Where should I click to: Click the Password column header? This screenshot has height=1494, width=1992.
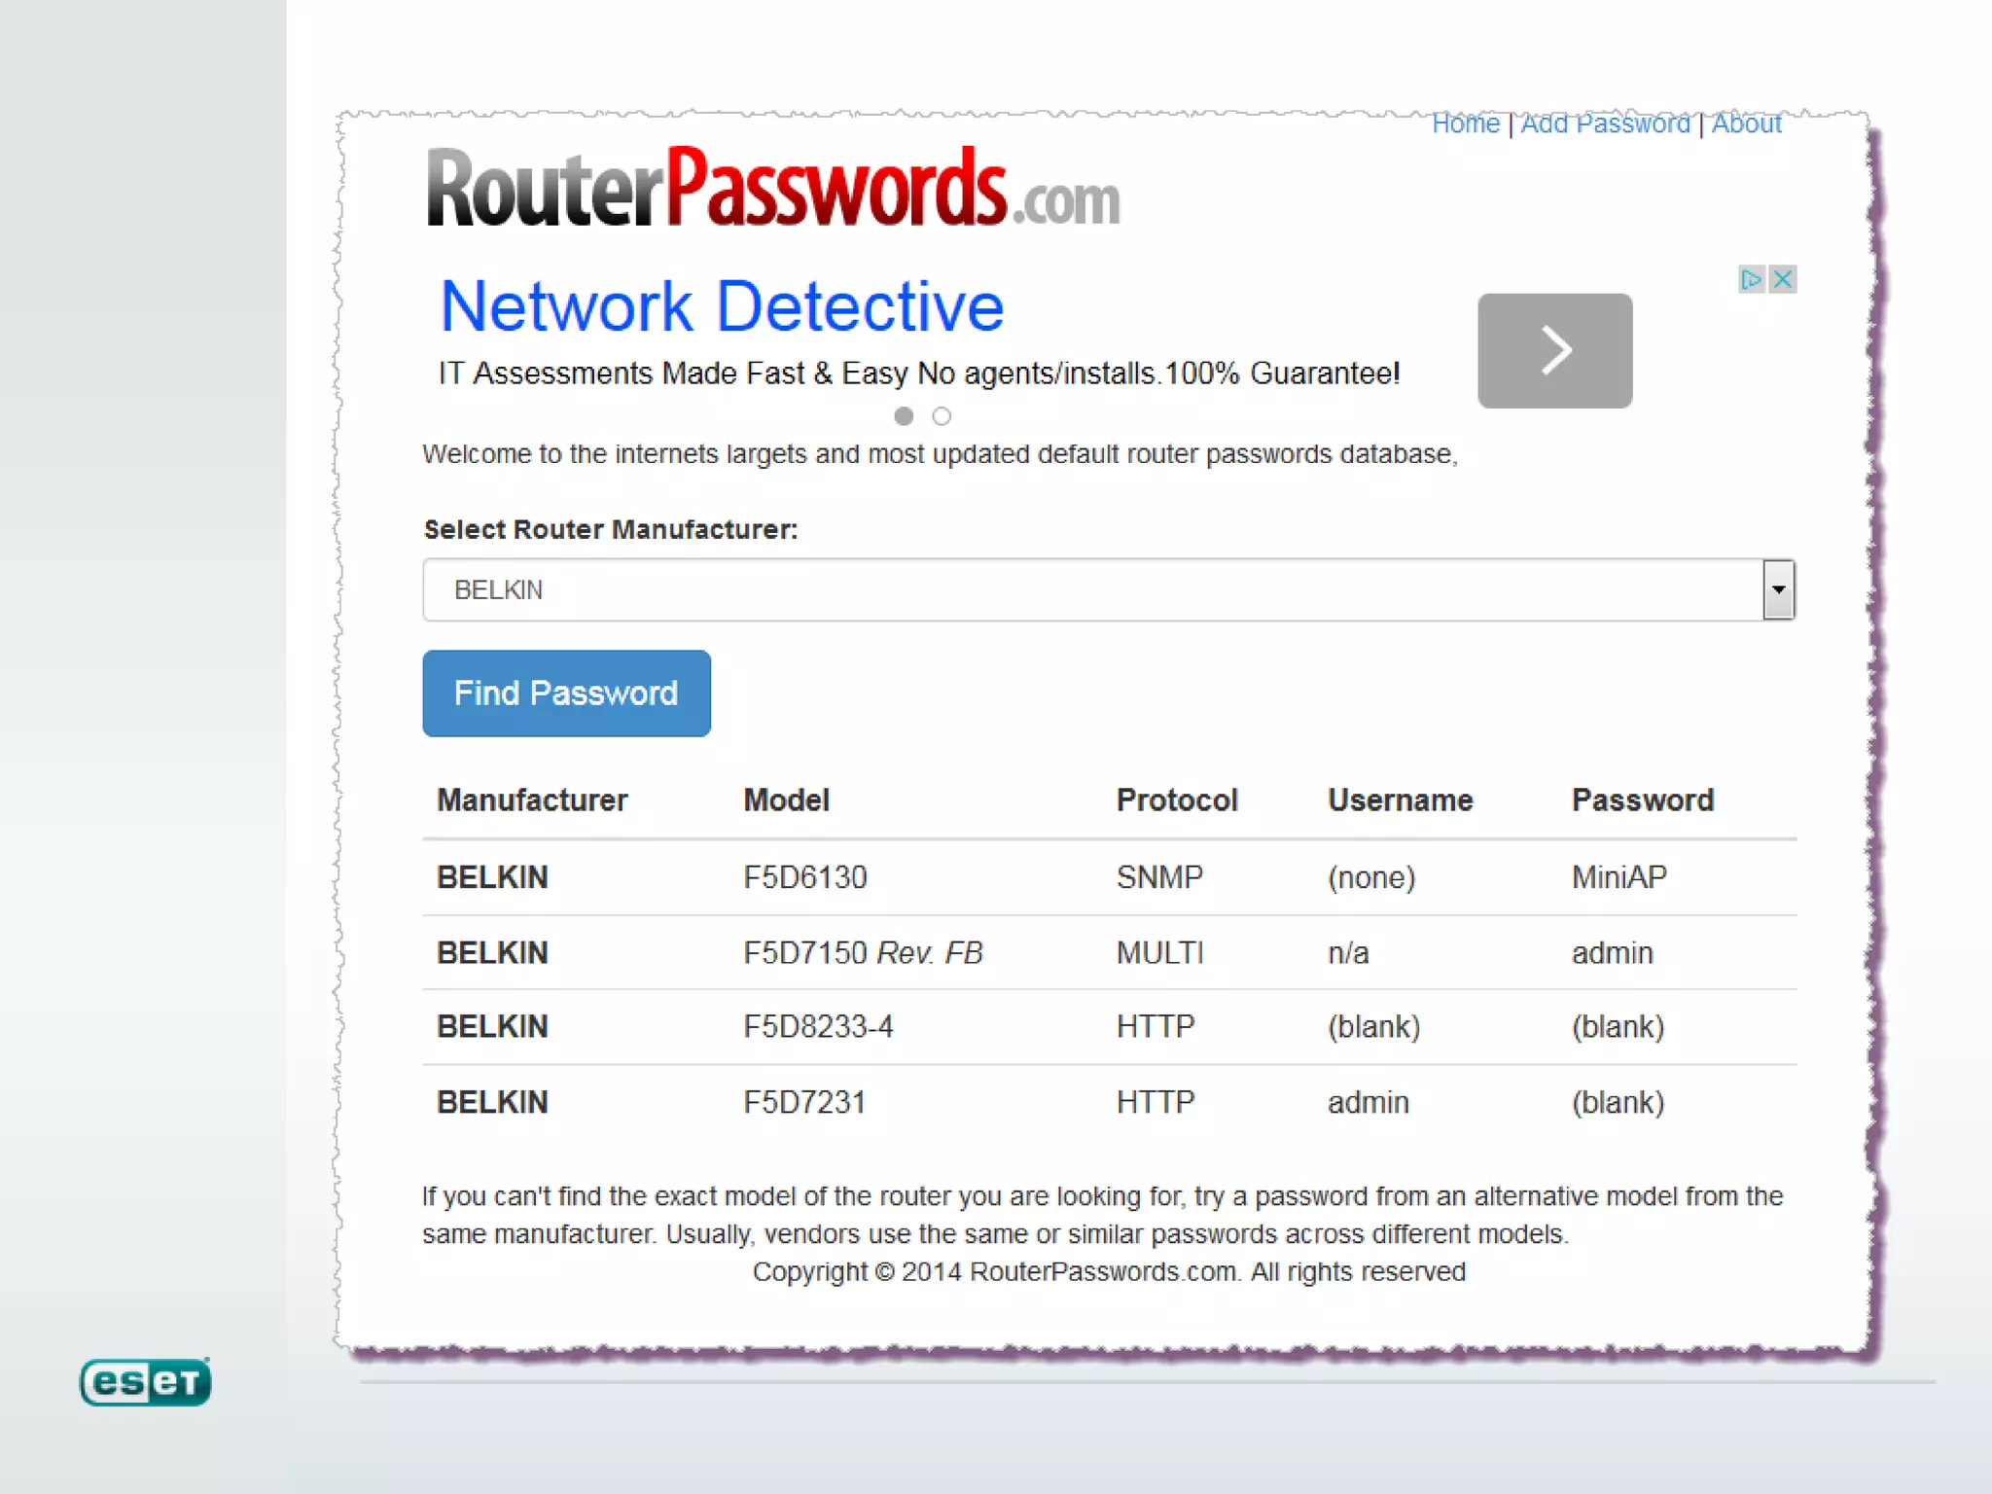[1643, 800]
